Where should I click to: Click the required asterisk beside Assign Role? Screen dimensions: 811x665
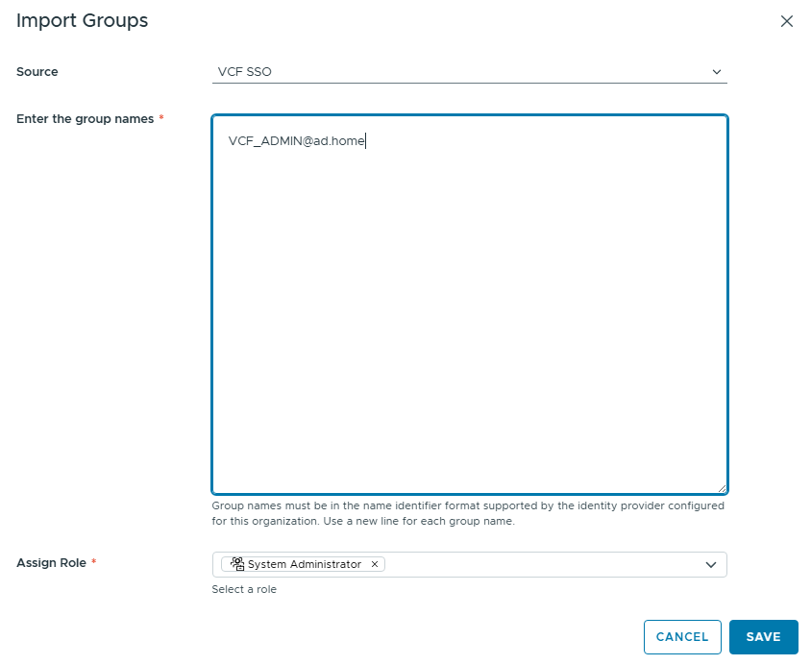94,563
